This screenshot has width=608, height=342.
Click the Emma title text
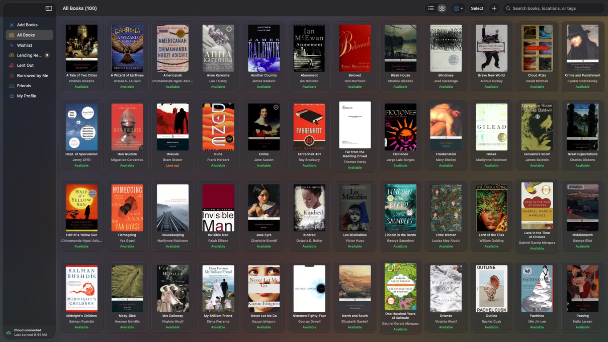coord(263,154)
